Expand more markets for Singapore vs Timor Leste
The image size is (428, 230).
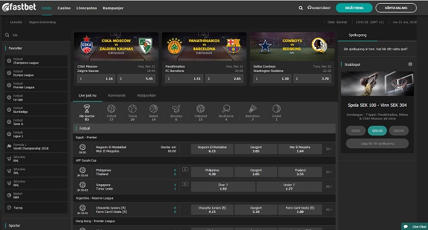point(329,187)
